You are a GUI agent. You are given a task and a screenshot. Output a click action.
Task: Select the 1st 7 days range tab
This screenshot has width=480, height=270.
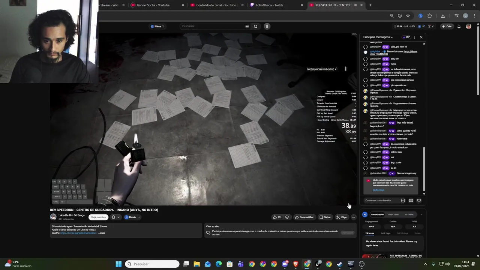385,233
